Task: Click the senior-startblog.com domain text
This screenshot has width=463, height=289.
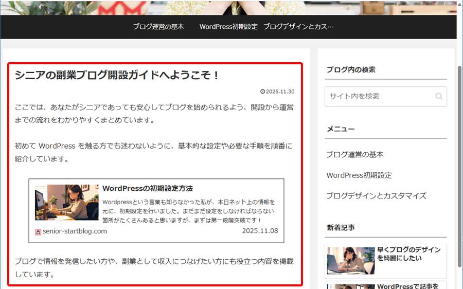Action: tap(75, 231)
